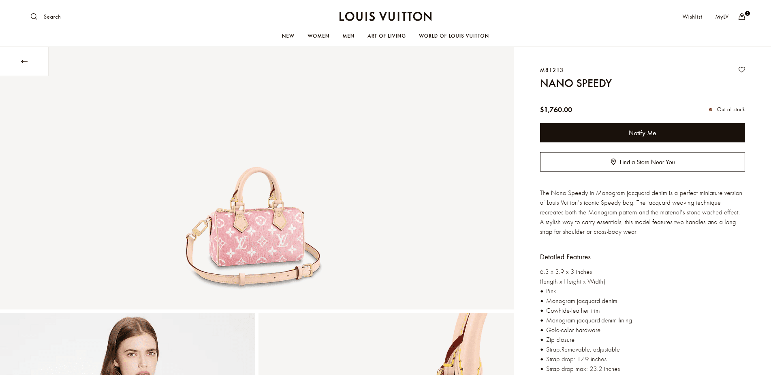771x375 pixels.
Task: Click the Out of stock indicator dot
Action: [x=711, y=110]
